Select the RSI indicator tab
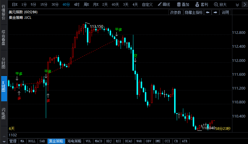Viewport: 248px width, 144px height. (118, 141)
